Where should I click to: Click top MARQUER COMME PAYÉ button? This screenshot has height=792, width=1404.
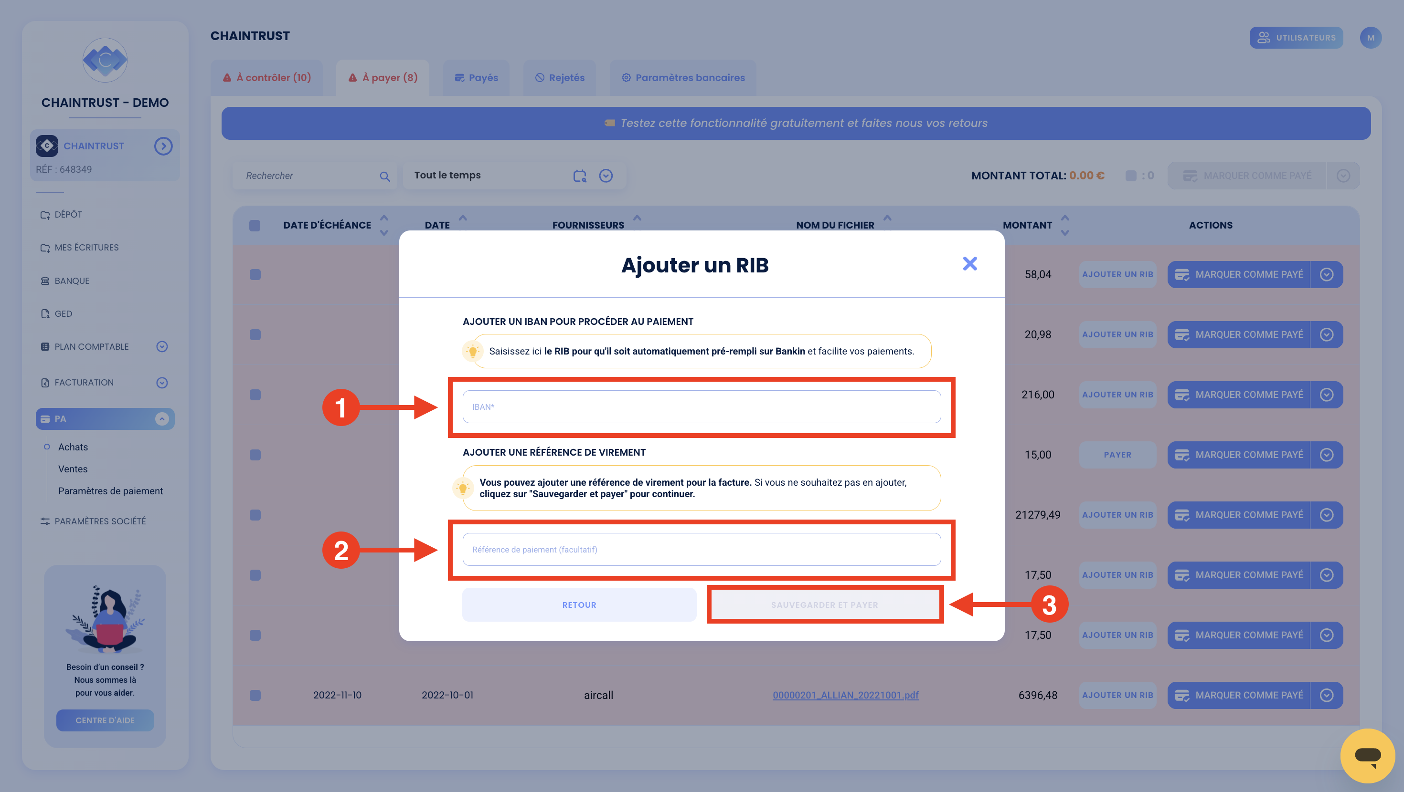pyautogui.click(x=1247, y=176)
